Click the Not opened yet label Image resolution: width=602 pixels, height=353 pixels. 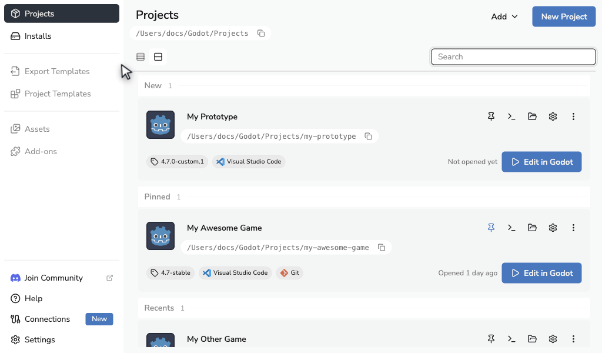click(x=473, y=162)
